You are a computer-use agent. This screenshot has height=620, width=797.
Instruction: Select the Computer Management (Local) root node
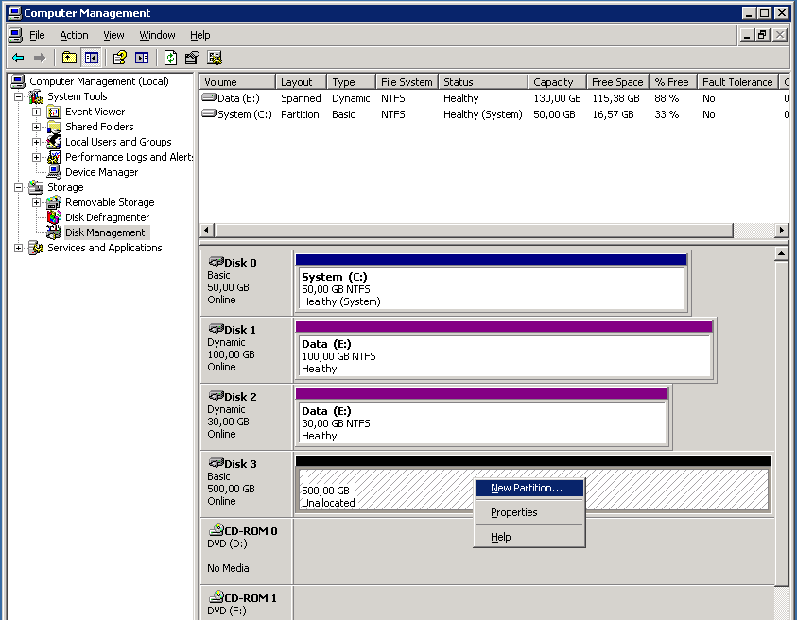[99, 81]
